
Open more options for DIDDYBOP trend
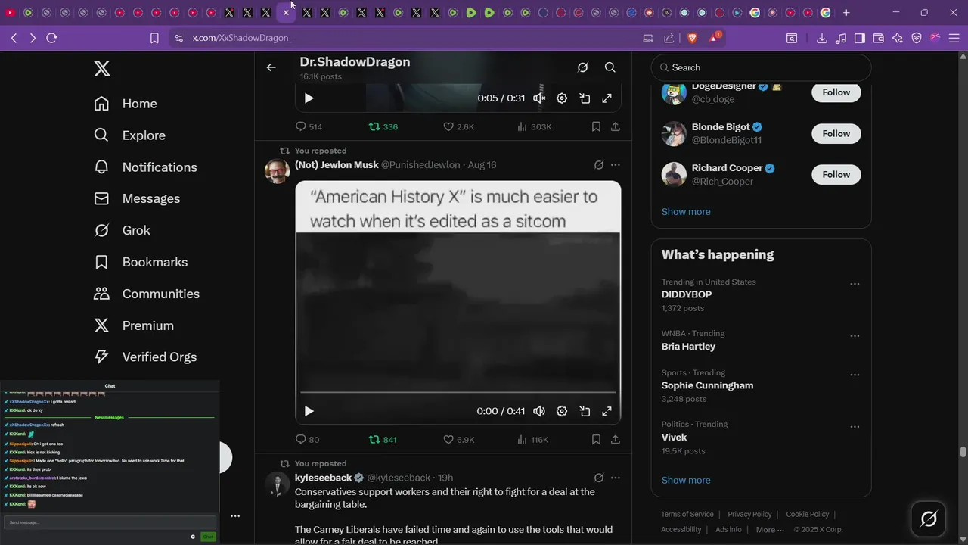(855, 284)
